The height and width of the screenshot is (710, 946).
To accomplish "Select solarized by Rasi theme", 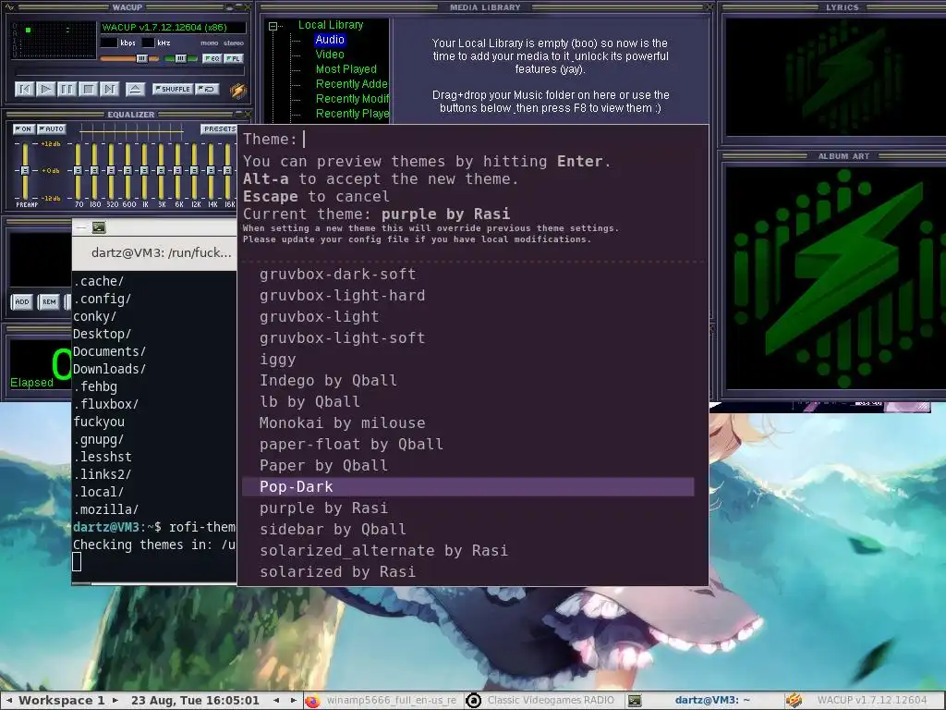I will point(468,571).
